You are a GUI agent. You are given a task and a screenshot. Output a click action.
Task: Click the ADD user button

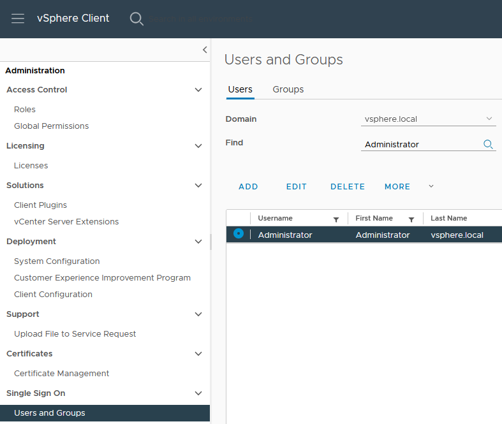[x=248, y=187]
